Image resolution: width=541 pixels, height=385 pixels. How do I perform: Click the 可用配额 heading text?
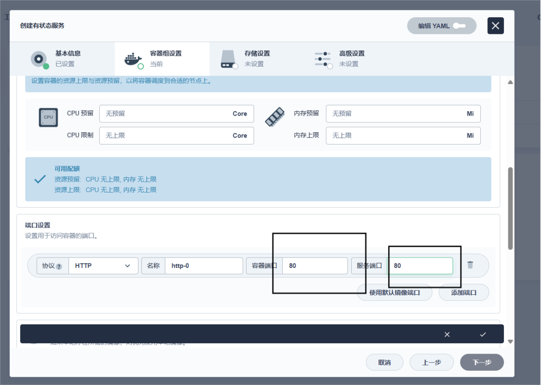[x=67, y=168]
